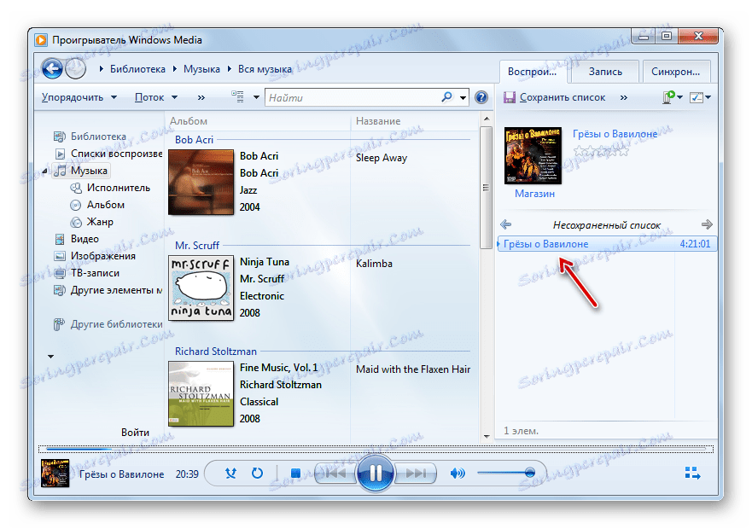Viewport: 752px width, 529px height.
Task: Switch to Now Playing mode icon
Action: [692, 473]
